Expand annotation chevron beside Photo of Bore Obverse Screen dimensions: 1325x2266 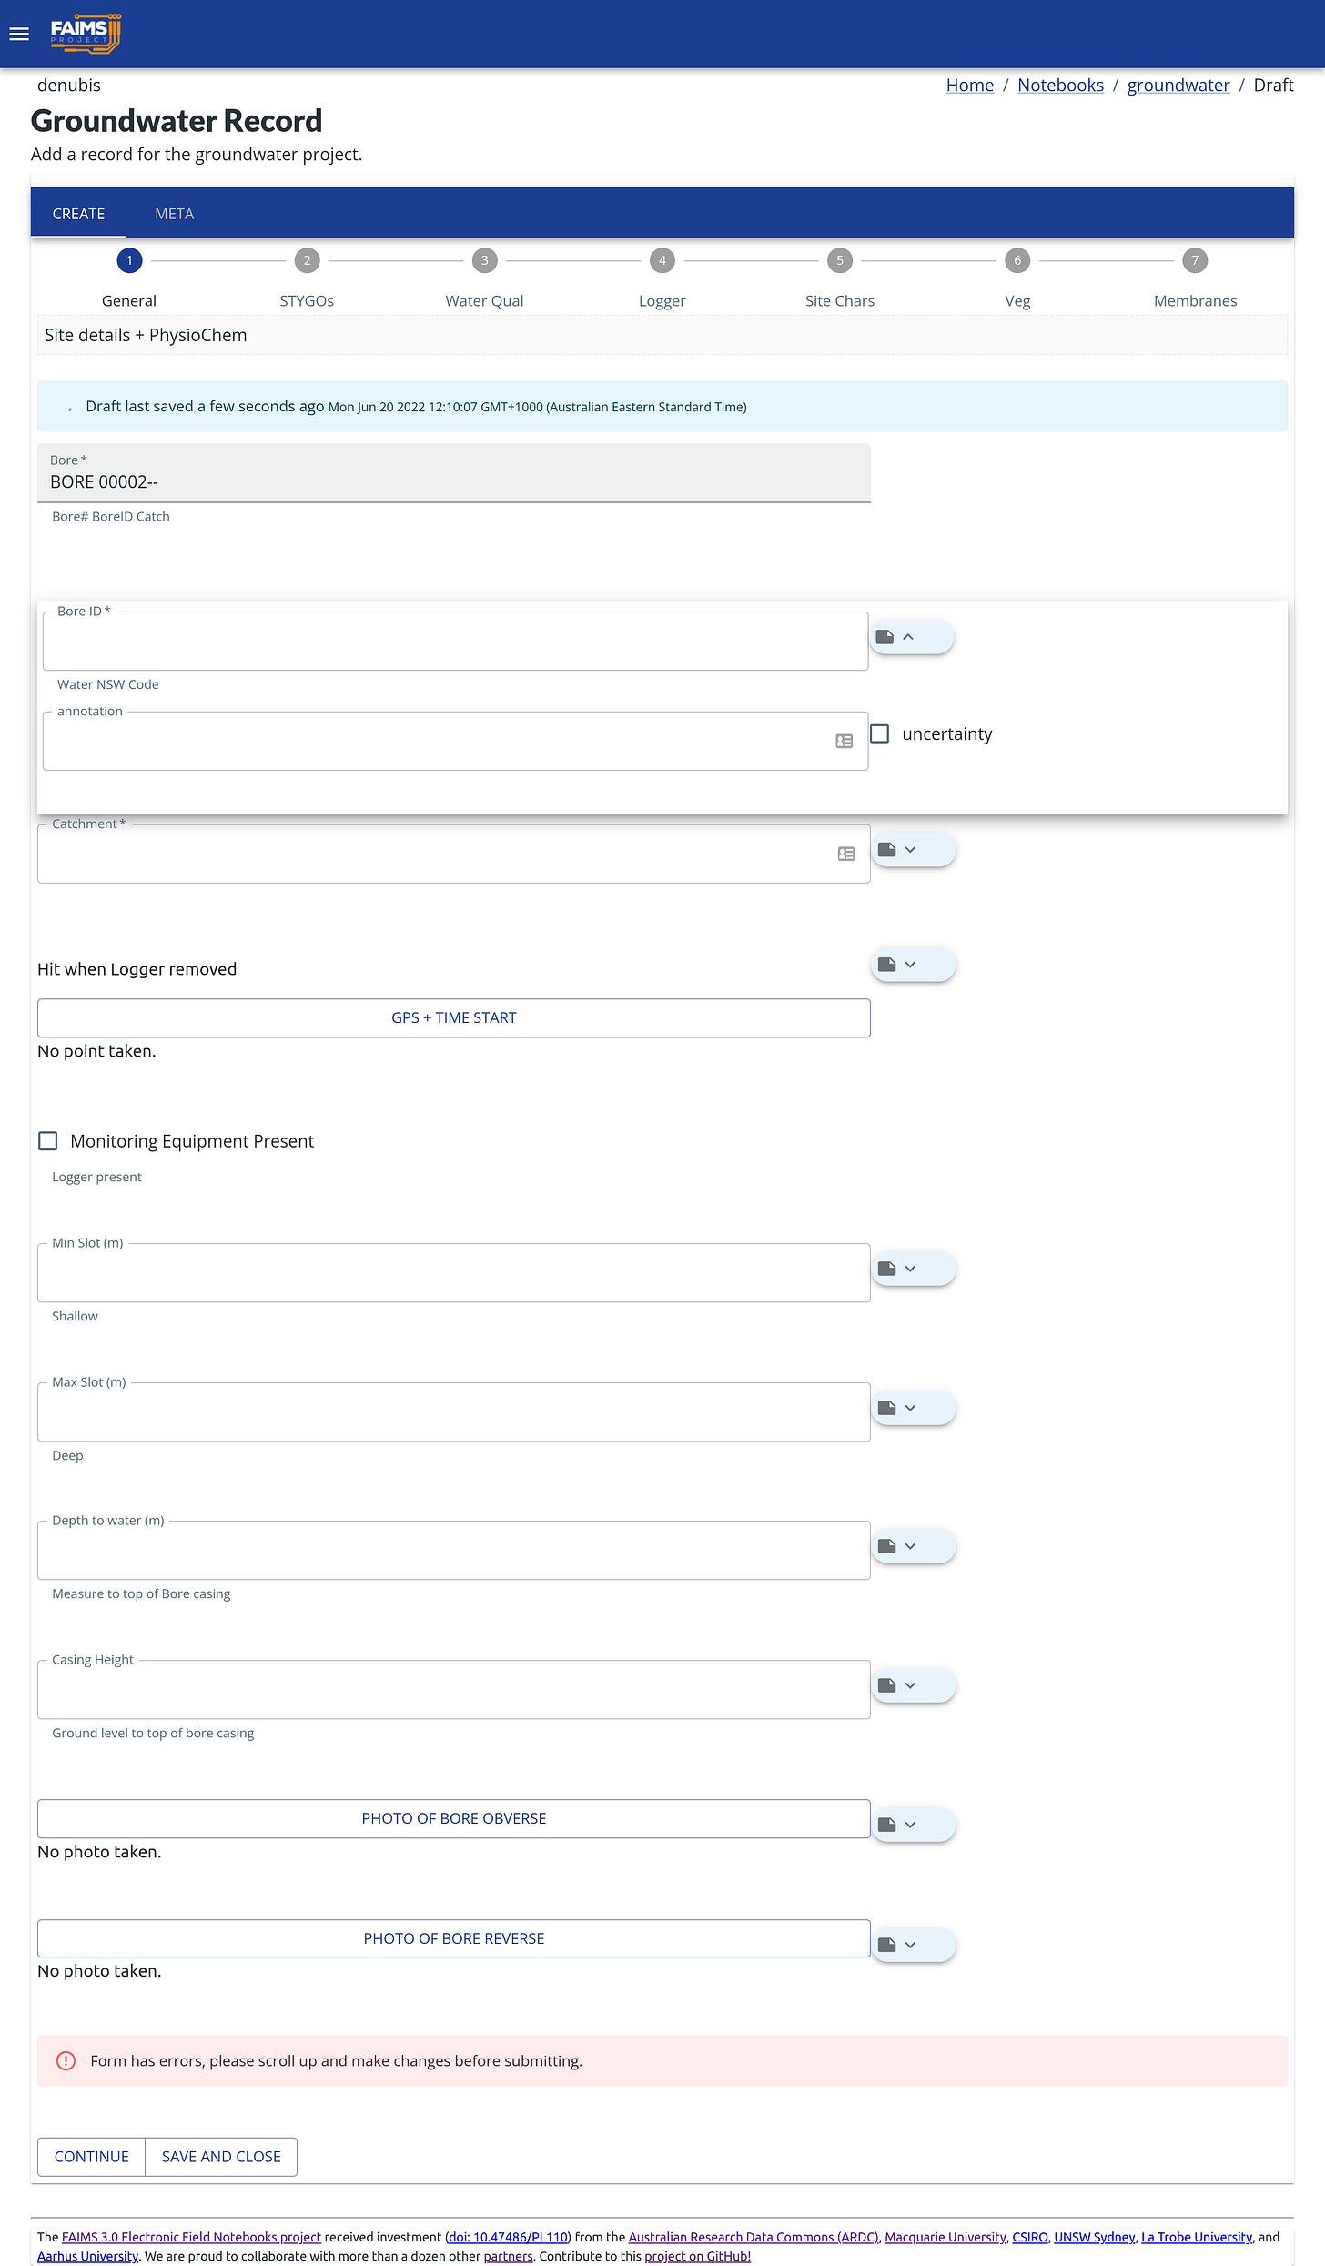(x=910, y=1825)
